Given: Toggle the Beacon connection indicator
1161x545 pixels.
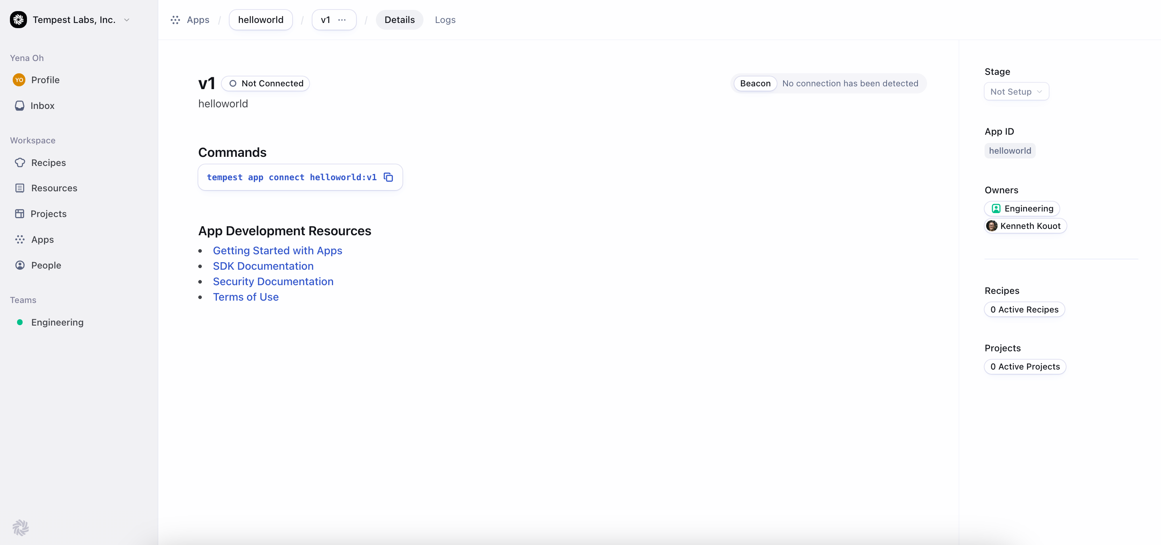Looking at the screenshot, I should pyautogui.click(x=755, y=83).
